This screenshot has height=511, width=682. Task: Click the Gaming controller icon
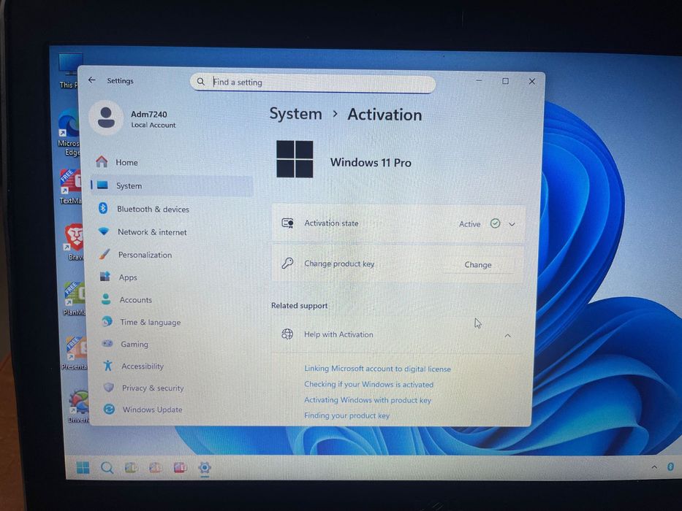click(107, 343)
